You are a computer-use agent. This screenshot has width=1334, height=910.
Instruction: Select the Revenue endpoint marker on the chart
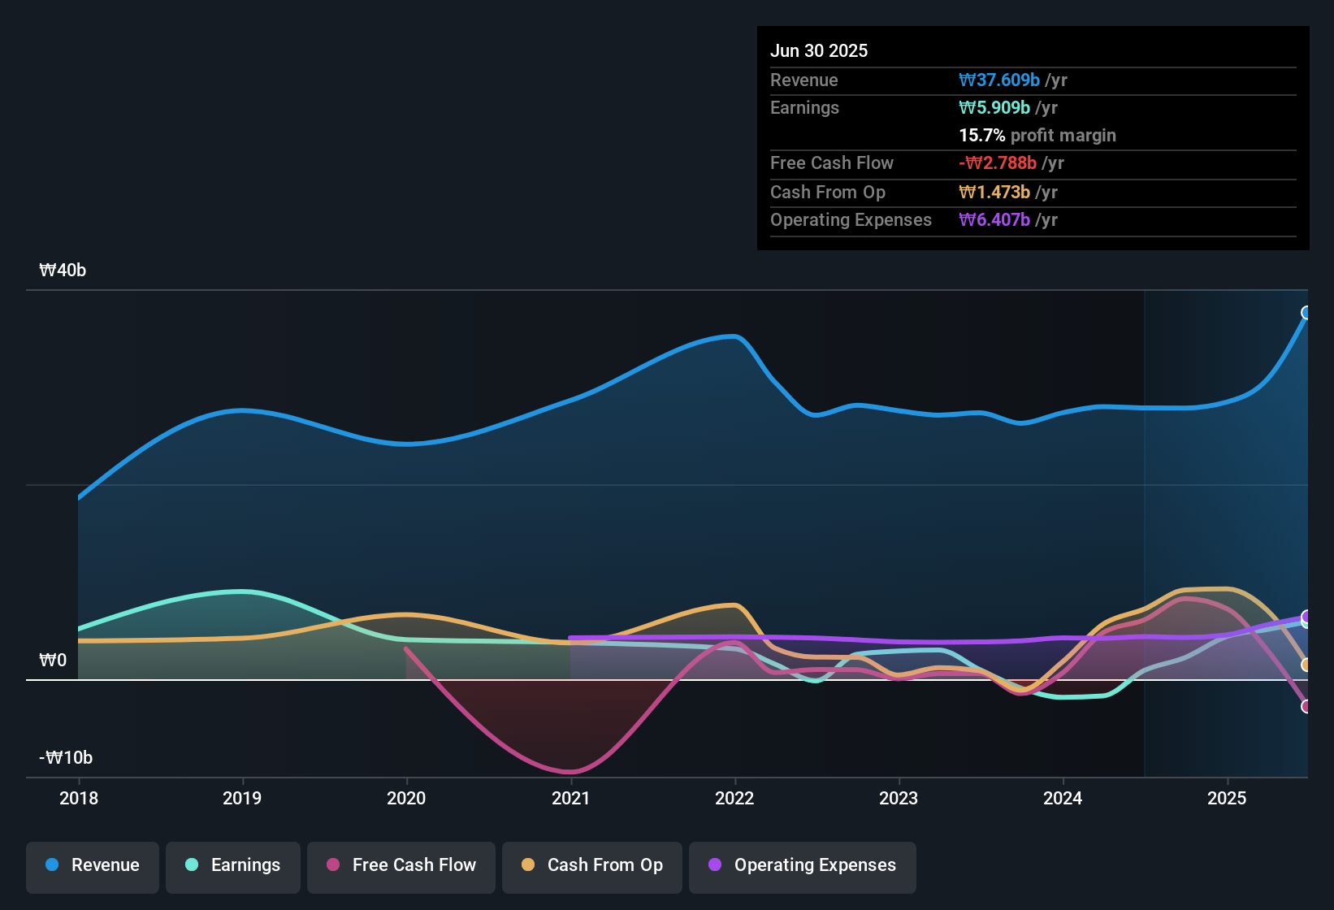1306,313
